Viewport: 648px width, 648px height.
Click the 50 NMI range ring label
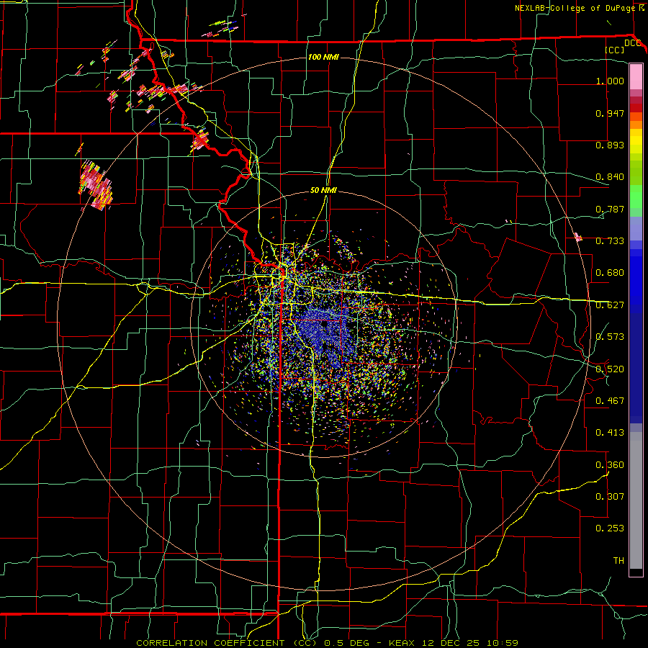[x=323, y=190]
